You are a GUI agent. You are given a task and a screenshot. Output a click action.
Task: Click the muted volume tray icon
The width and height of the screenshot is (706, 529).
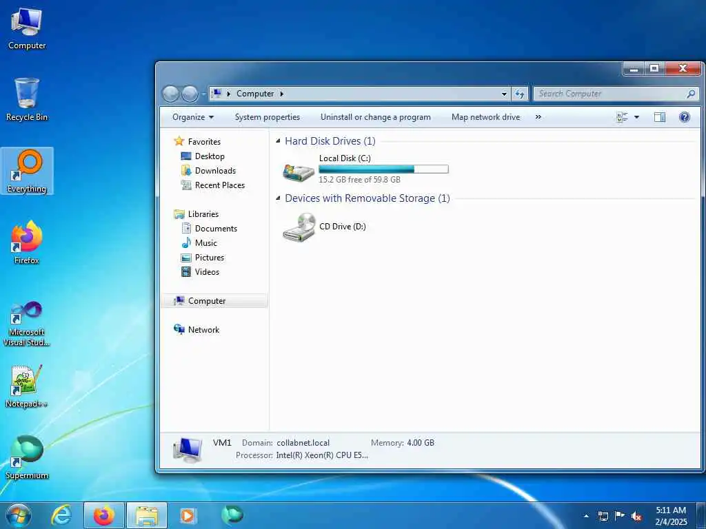click(x=636, y=517)
